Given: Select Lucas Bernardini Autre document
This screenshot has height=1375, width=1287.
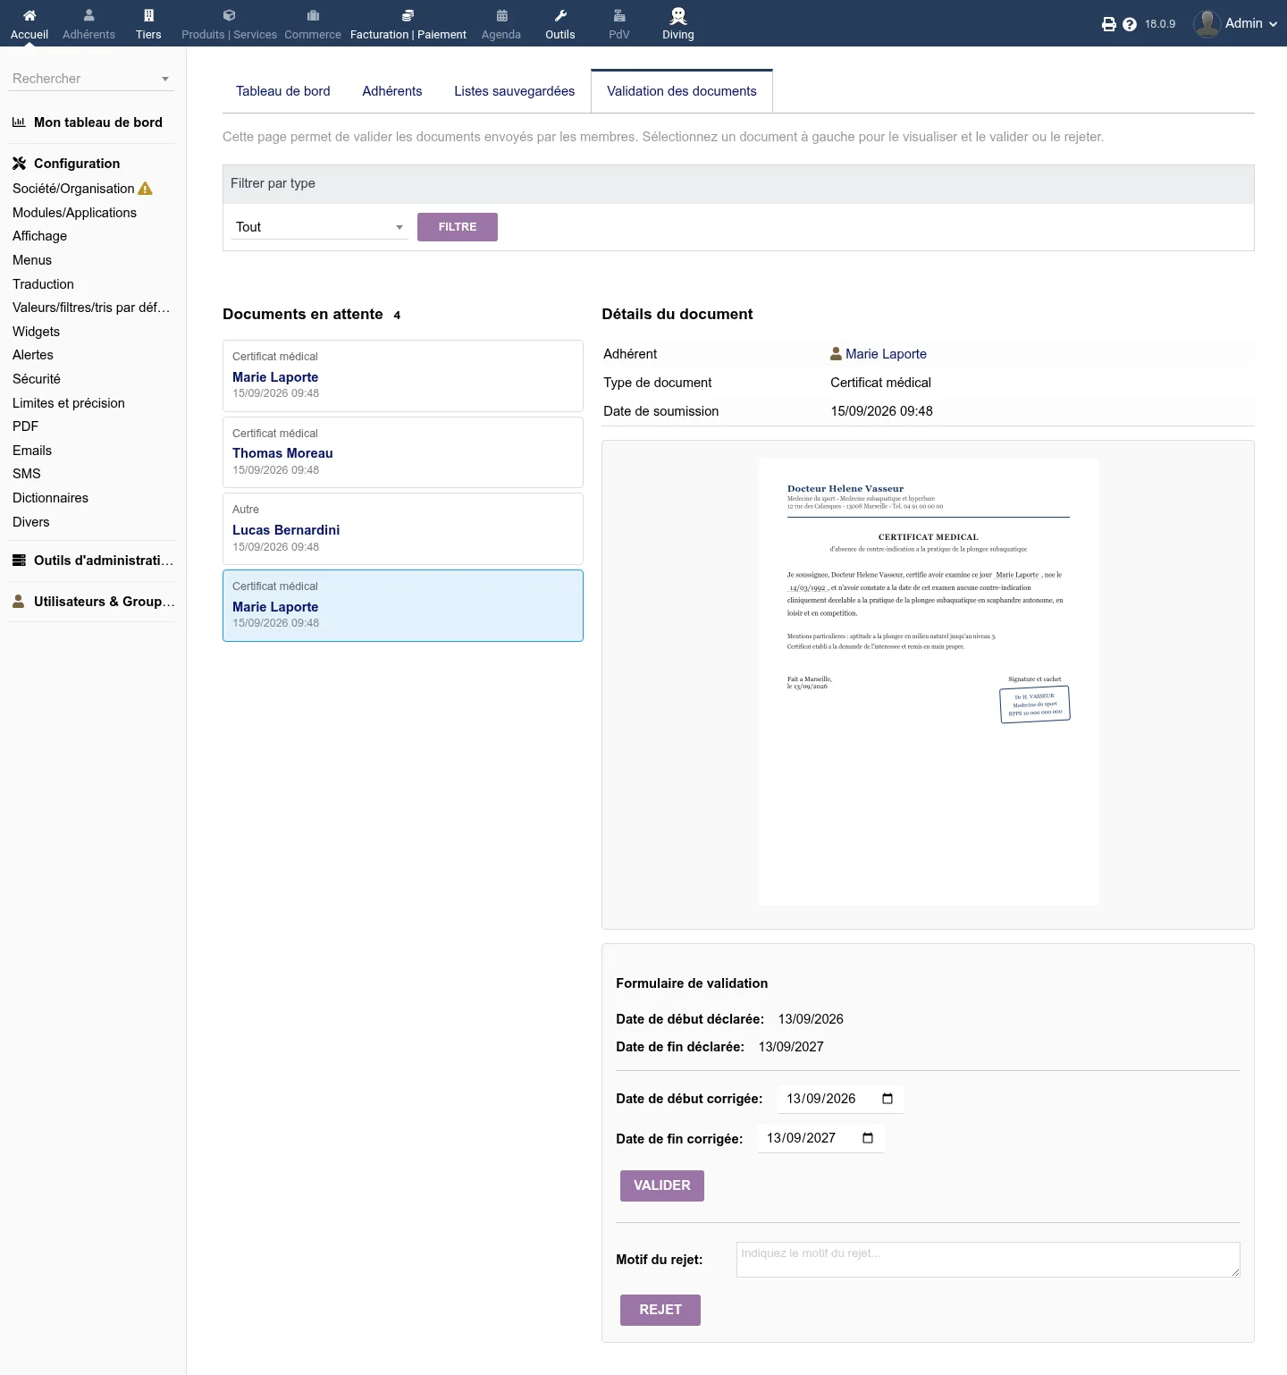Looking at the screenshot, I should click(403, 529).
